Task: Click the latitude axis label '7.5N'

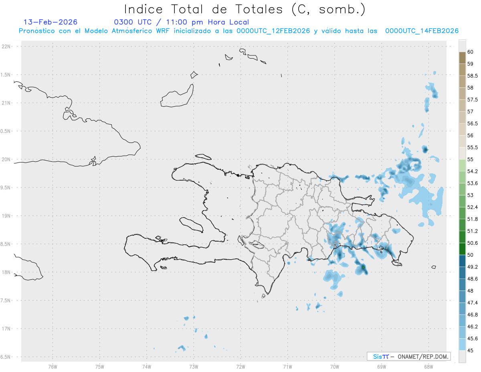Action: (6, 300)
